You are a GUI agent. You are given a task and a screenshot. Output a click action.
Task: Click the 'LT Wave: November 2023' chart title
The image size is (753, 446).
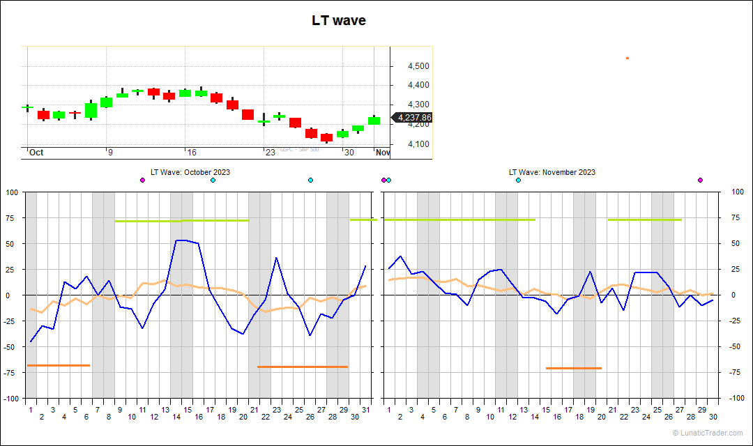coord(552,172)
